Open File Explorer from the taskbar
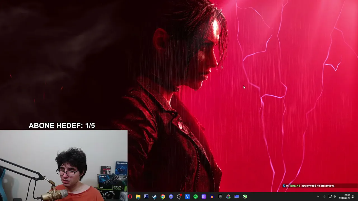 [138, 197]
